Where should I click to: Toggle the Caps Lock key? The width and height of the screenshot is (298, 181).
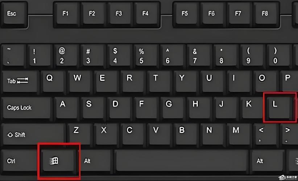point(27,108)
